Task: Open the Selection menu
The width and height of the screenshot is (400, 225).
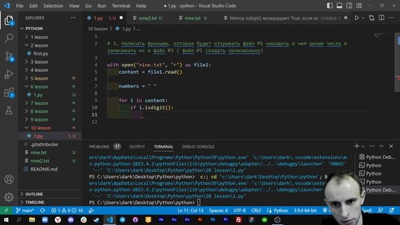Action: pos(53,6)
